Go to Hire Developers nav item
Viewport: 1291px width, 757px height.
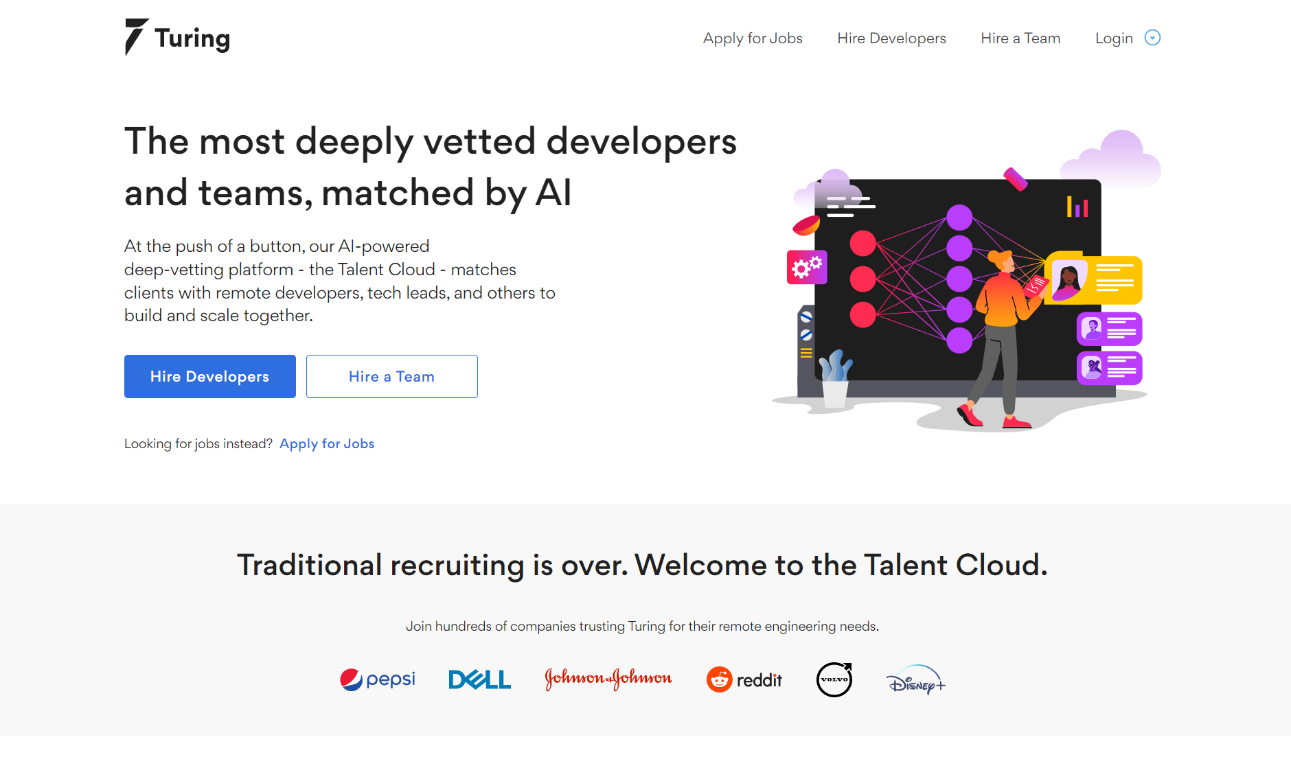pyautogui.click(x=891, y=38)
